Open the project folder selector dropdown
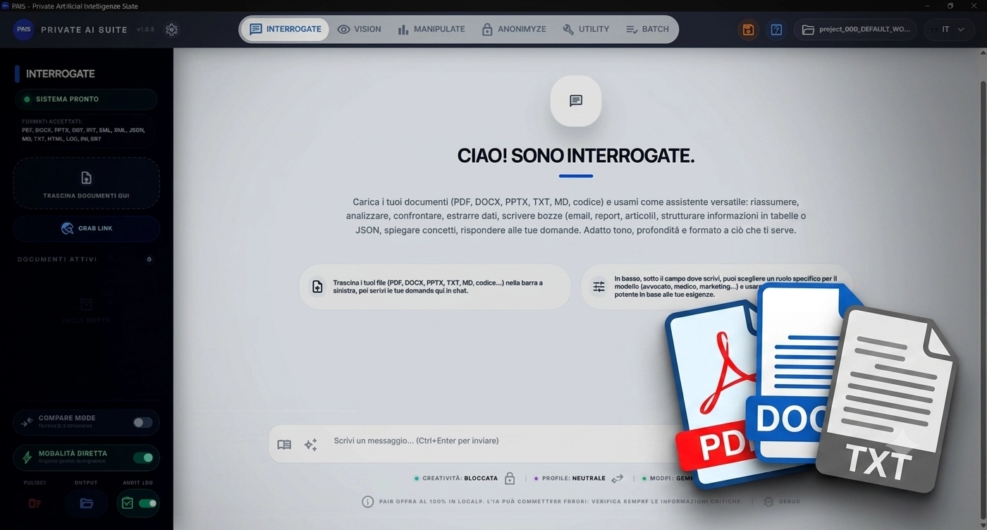The image size is (987, 530). (x=855, y=30)
